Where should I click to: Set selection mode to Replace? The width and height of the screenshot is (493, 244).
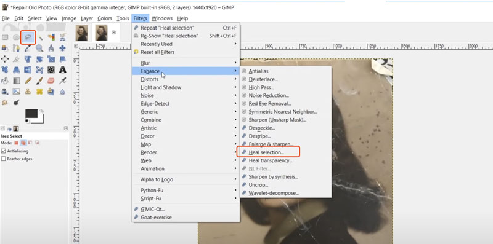[x=17, y=143]
